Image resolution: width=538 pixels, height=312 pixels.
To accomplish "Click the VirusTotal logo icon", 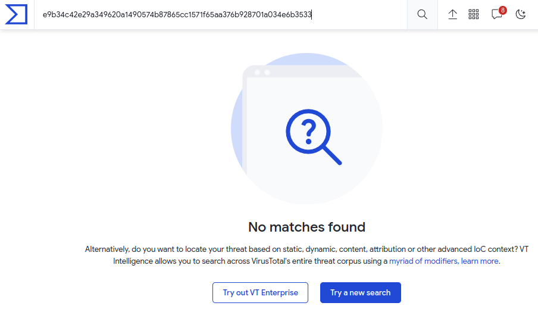I will click(x=16, y=14).
